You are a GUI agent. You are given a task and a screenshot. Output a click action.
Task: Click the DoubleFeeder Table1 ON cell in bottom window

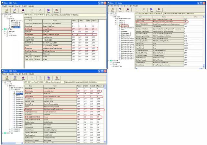tap(80, 122)
